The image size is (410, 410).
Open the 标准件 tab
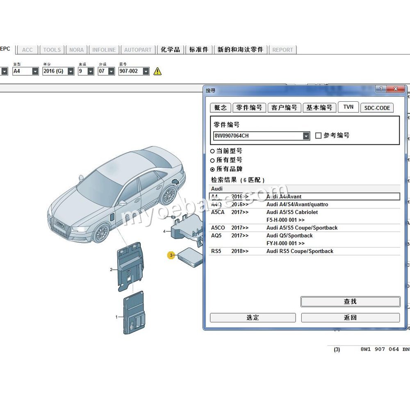(199, 50)
